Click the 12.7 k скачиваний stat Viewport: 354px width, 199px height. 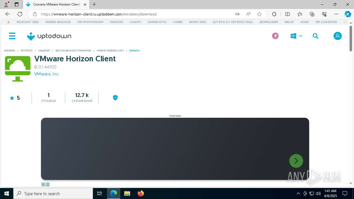point(82,98)
